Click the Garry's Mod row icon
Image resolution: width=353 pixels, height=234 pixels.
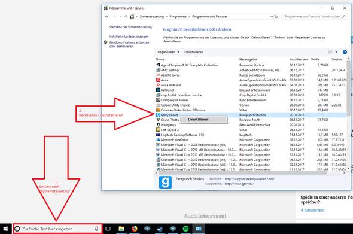tap(159, 115)
